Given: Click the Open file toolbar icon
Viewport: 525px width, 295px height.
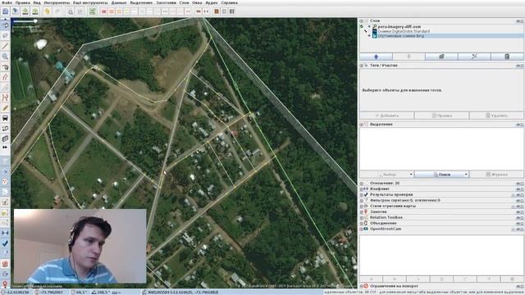Looking at the screenshot, I should pyautogui.click(x=15, y=11).
